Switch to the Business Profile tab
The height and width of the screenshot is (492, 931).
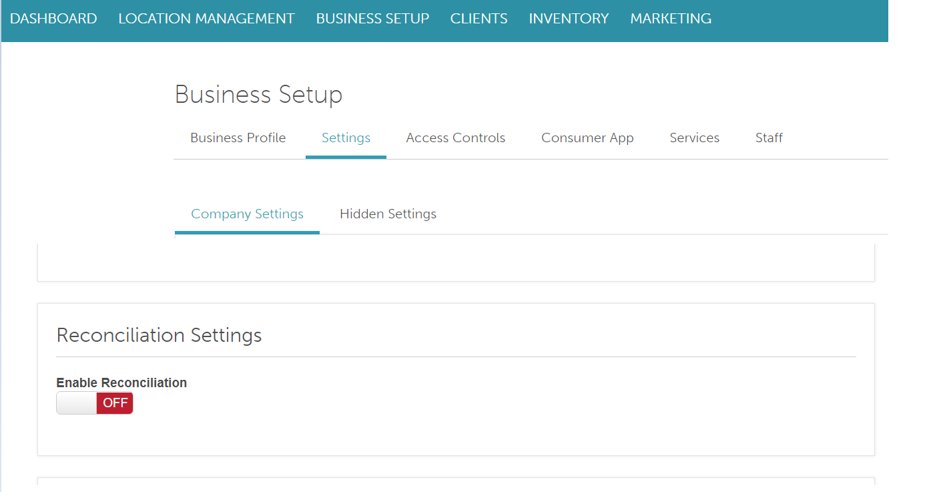click(x=238, y=138)
